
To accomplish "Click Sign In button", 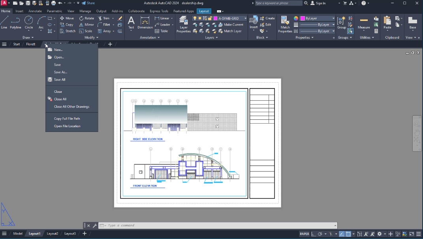I will click(x=318, y=3).
